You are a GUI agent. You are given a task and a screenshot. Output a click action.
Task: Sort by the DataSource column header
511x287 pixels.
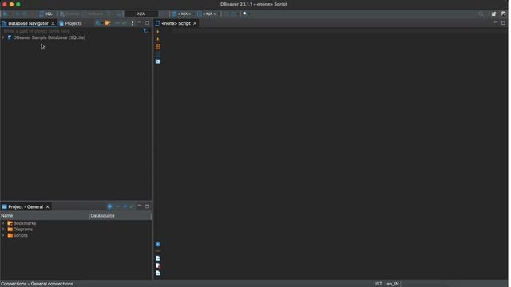[x=121, y=216]
